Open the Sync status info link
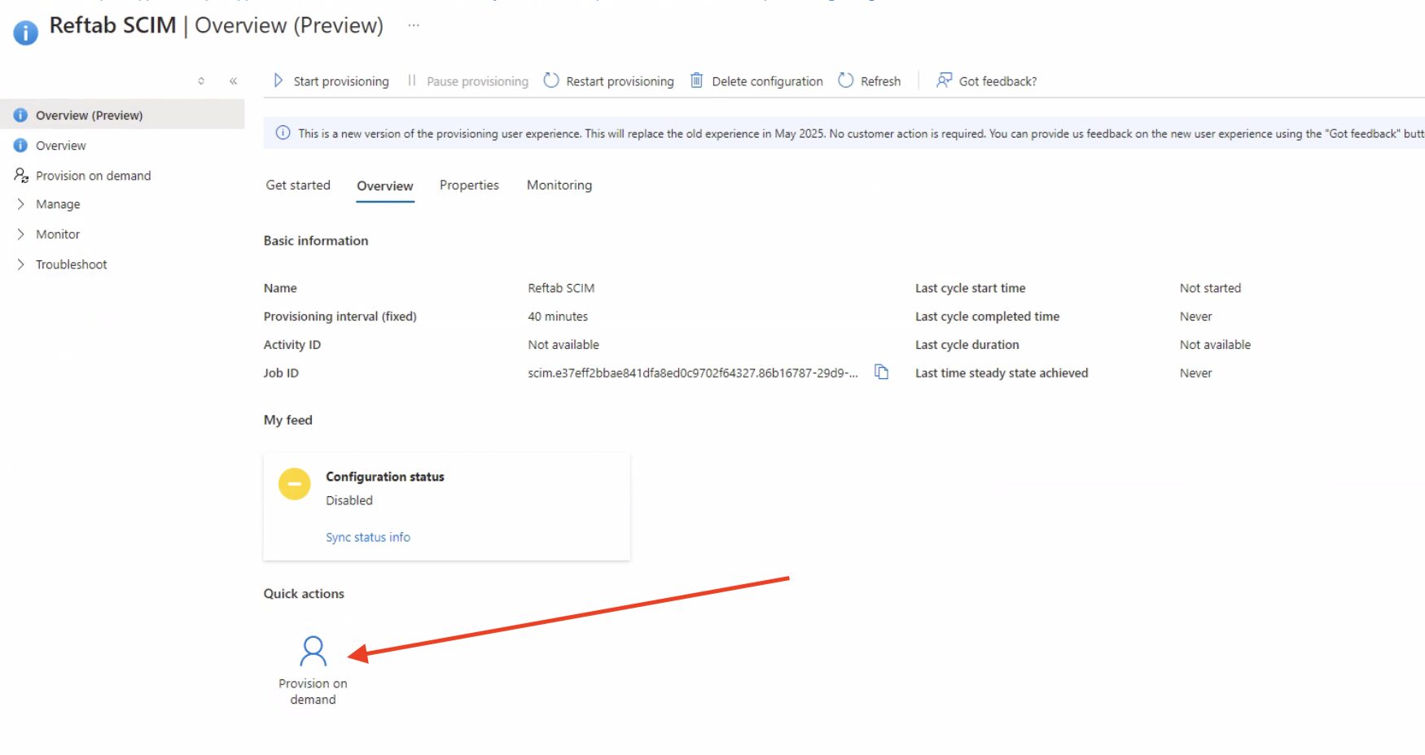 [x=367, y=537]
